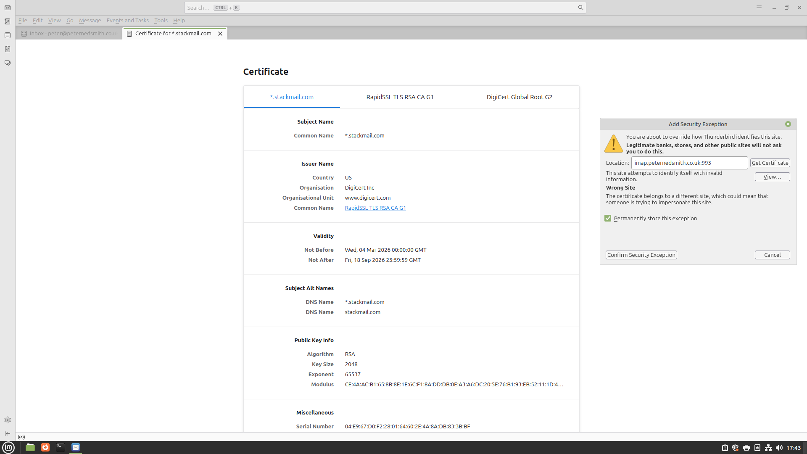807x454 pixels.
Task: Untick Permanently store this exception
Action: click(608, 218)
